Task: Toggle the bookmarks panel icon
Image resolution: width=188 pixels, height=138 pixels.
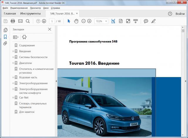Action: coord(5,37)
